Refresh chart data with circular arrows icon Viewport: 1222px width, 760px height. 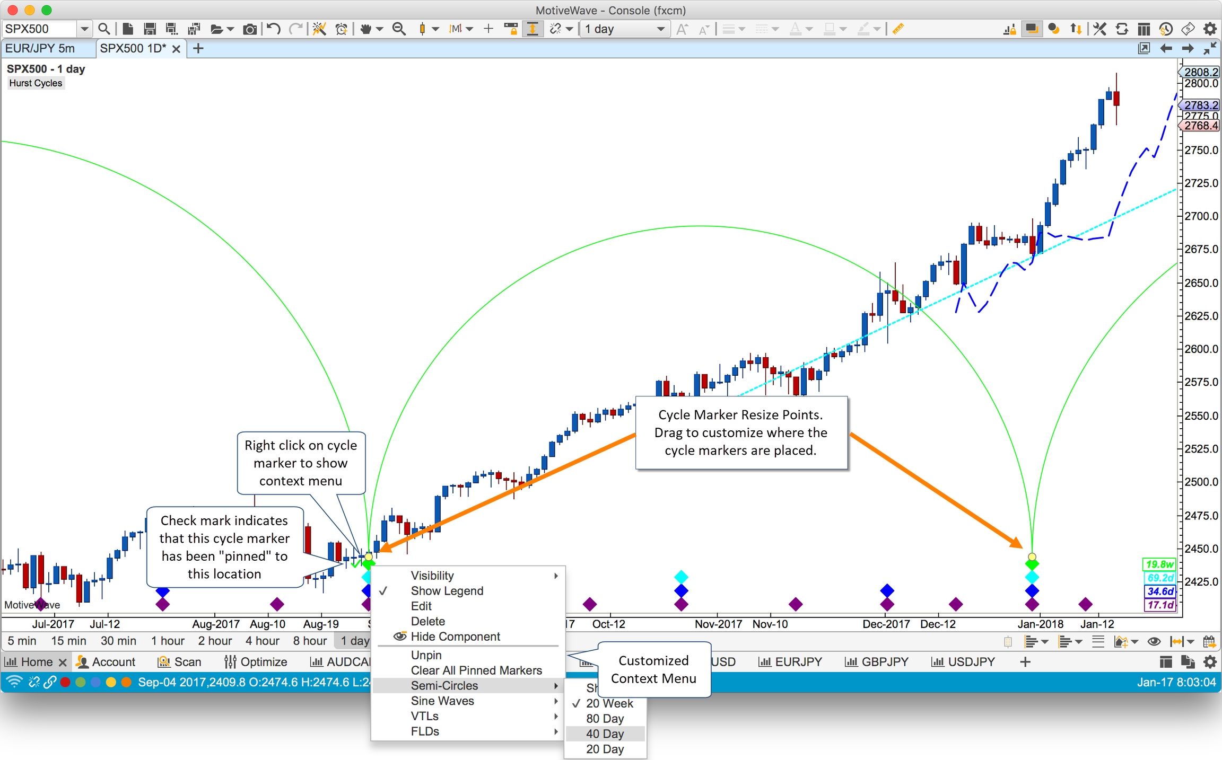pyautogui.click(x=1122, y=29)
